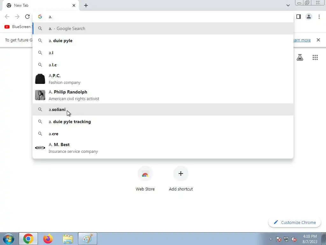Show hidden tray icons arrow
This screenshot has height=245, width=326.
pyautogui.click(x=271, y=239)
